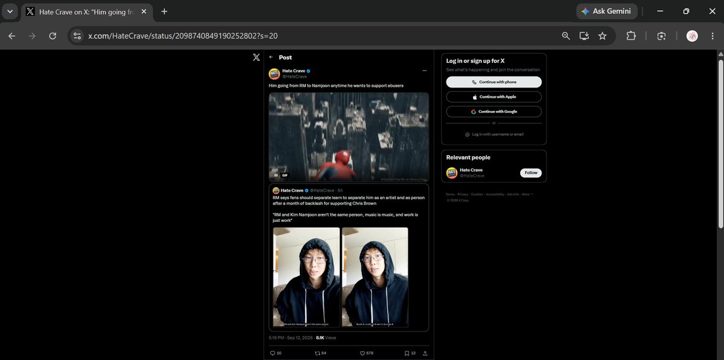The height and width of the screenshot is (360, 724).
Task: Go back using the Post arrow
Action: (x=271, y=57)
